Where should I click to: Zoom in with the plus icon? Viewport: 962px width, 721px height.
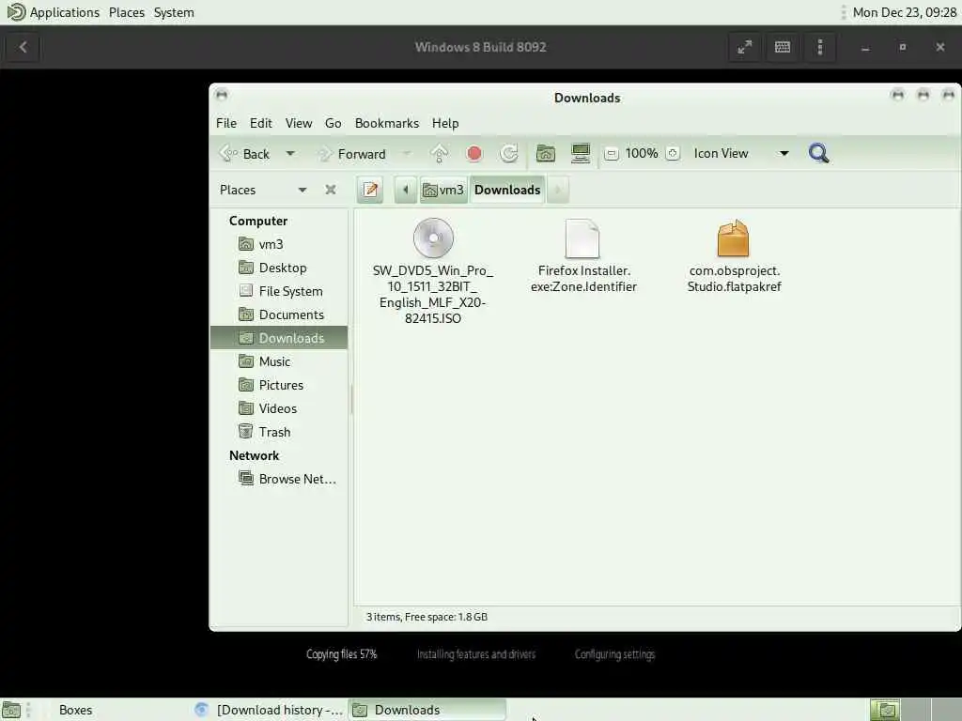[x=673, y=153]
